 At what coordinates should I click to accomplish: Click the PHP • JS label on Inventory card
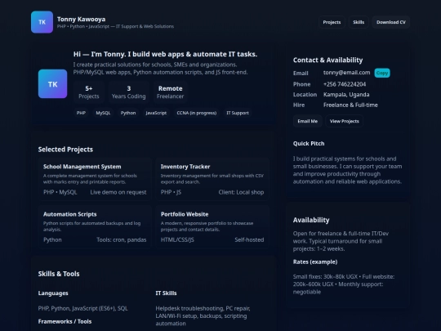pos(171,192)
